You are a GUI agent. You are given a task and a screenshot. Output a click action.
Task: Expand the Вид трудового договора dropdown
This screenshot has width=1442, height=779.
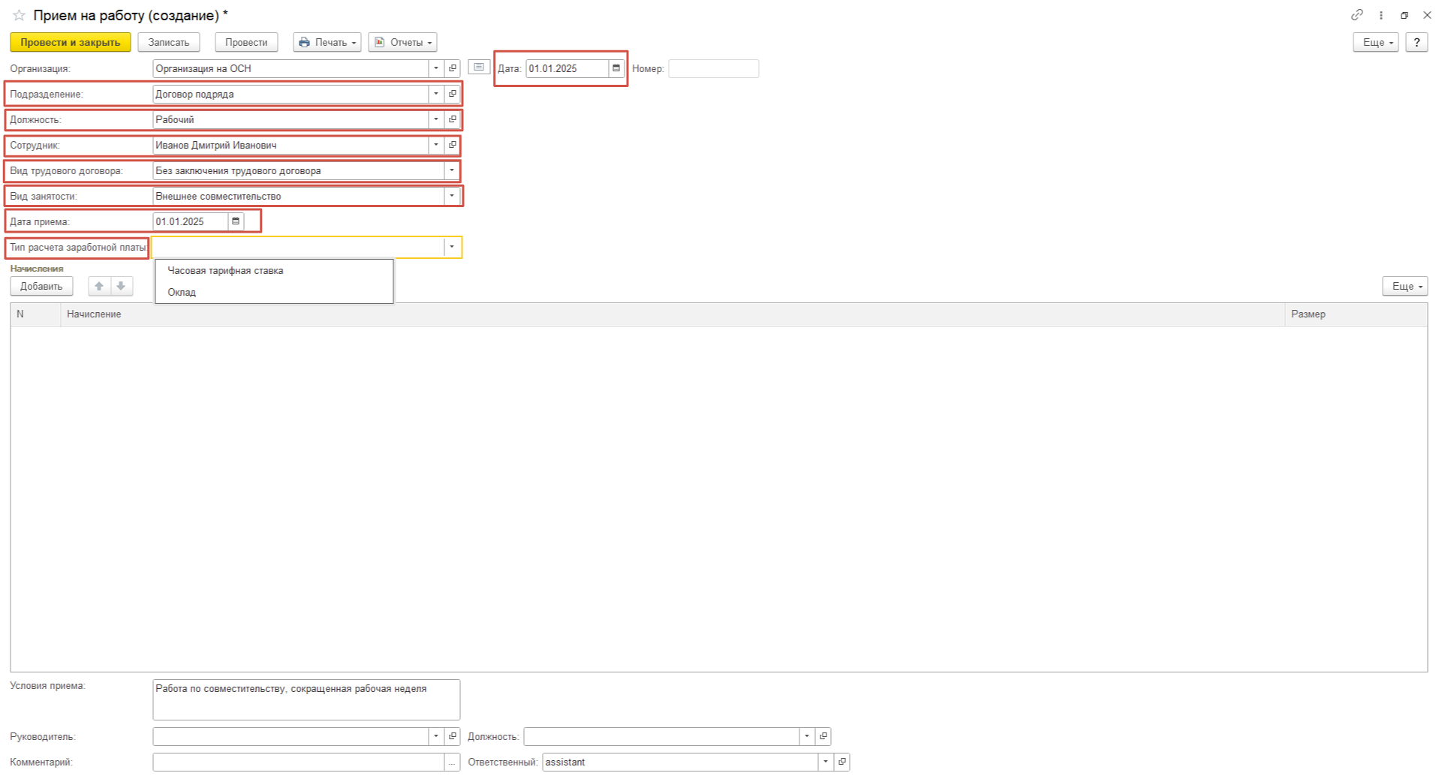point(451,170)
